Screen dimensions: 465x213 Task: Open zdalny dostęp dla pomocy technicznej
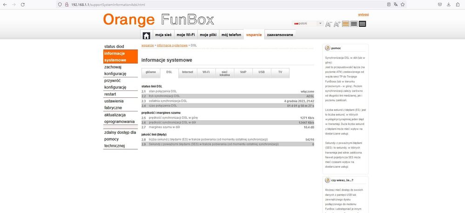(x=121, y=139)
